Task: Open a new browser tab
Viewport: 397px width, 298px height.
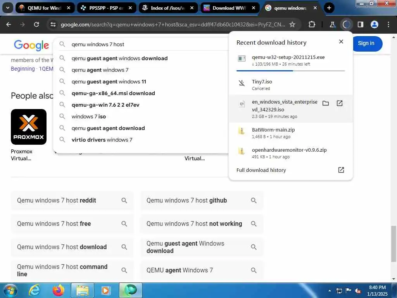Action: pos(329,8)
